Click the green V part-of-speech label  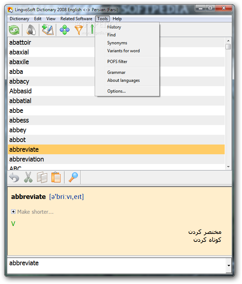(13, 224)
